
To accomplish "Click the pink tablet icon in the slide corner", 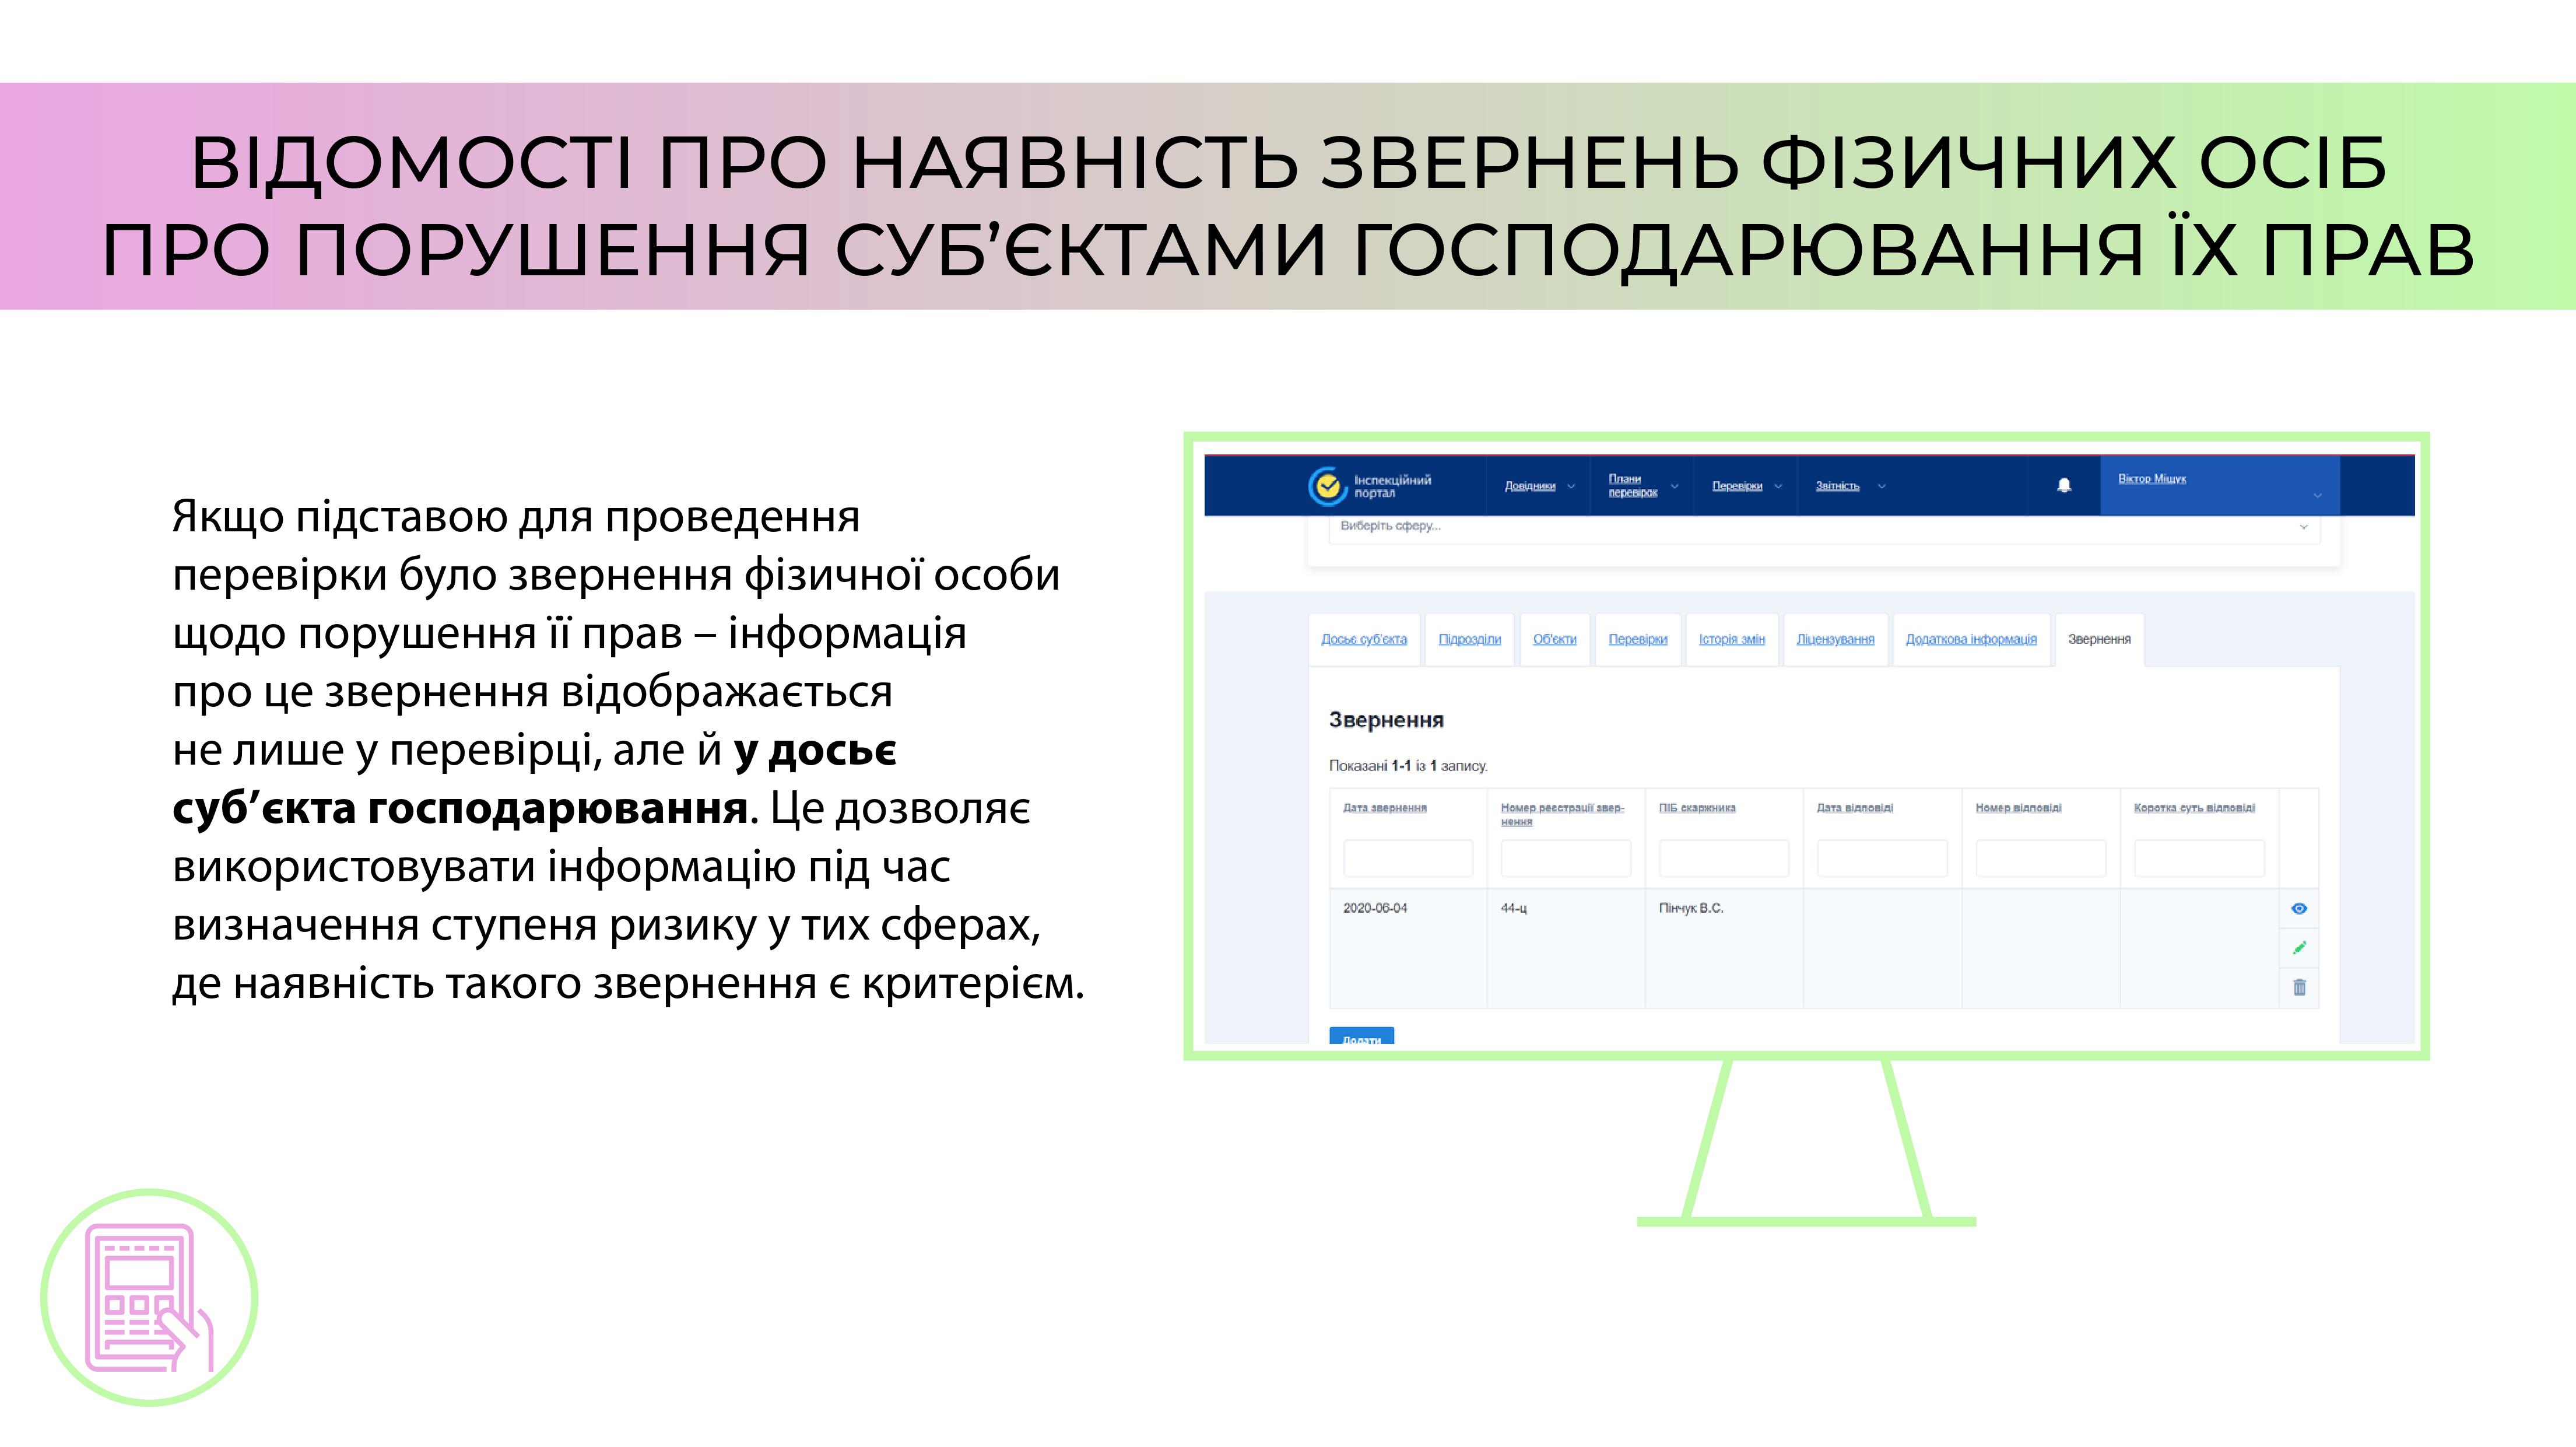I will 149,1297.
